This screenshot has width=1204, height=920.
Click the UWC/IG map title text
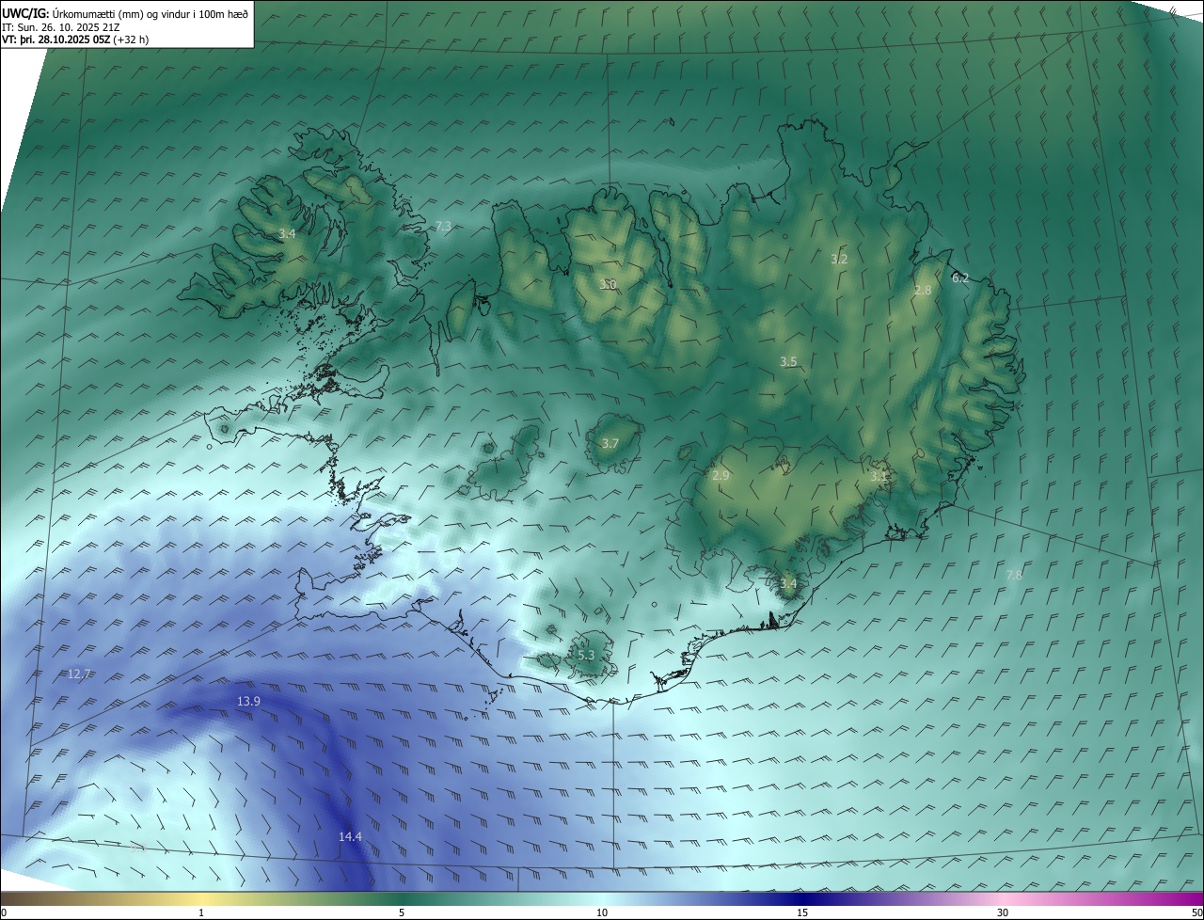(25, 13)
